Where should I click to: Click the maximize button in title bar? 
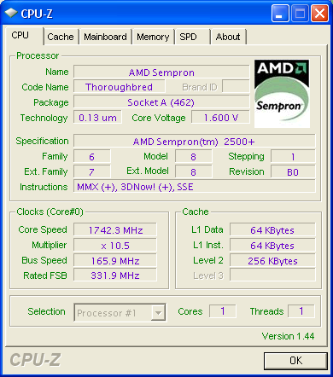tap(300, 14)
